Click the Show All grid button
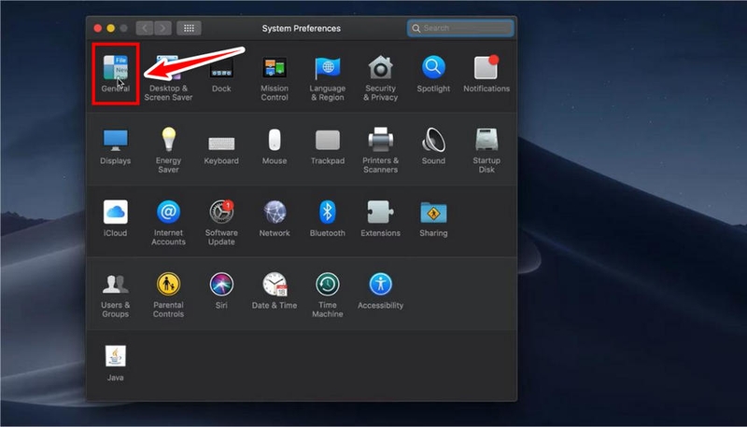The height and width of the screenshot is (427, 747). click(x=190, y=29)
